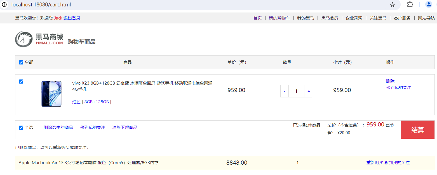
Task: Click the Jack username link
Action: point(58,18)
